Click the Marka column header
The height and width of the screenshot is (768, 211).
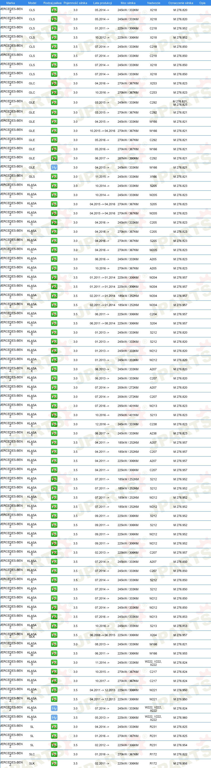tap(11, 3)
